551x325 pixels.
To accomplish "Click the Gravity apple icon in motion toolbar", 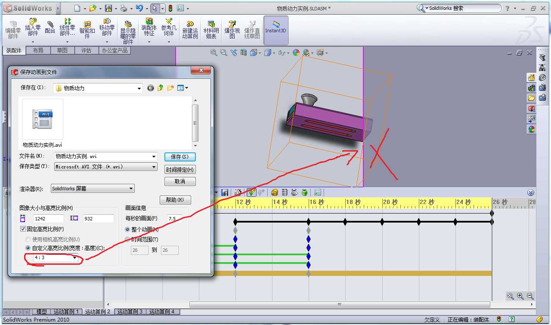I will point(304,192).
